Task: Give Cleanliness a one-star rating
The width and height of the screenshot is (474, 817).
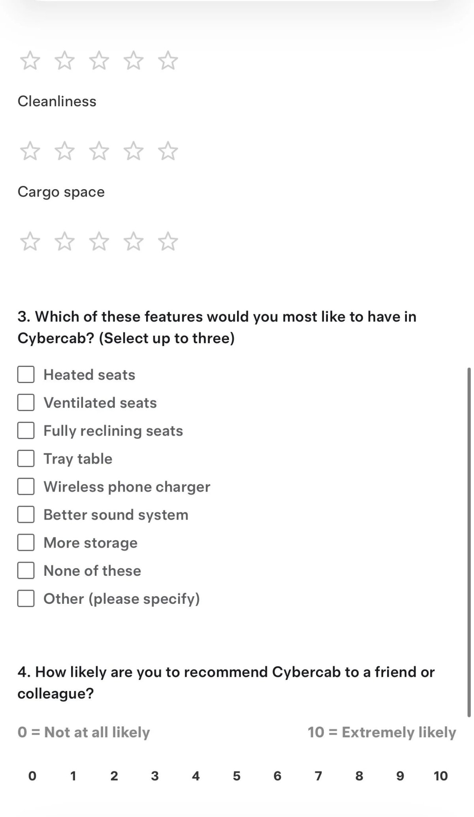Action: (x=30, y=151)
